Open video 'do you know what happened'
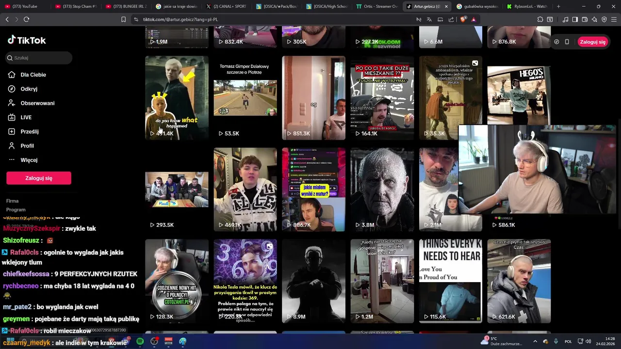The height and width of the screenshot is (349, 621). click(177, 98)
